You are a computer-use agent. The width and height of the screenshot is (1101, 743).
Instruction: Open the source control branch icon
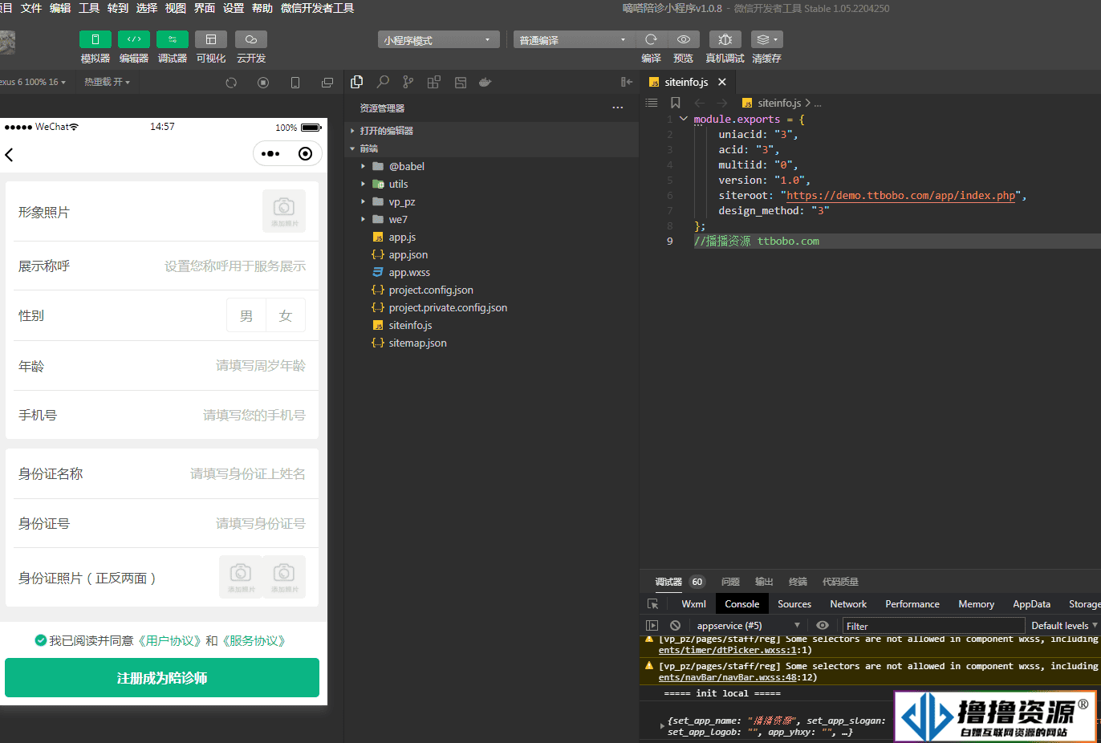click(x=408, y=82)
